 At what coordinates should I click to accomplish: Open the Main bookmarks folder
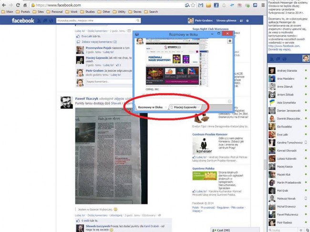pyautogui.click(x=7, y=12)
